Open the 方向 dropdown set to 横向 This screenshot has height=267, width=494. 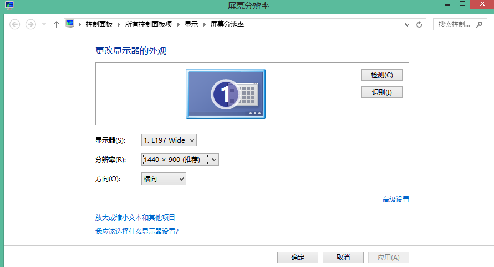(164, 179)
